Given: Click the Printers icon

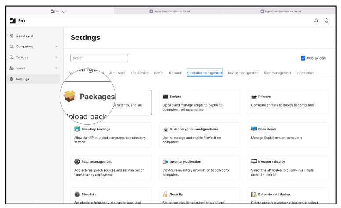Looking at the screenshot, I should [254, 97].
